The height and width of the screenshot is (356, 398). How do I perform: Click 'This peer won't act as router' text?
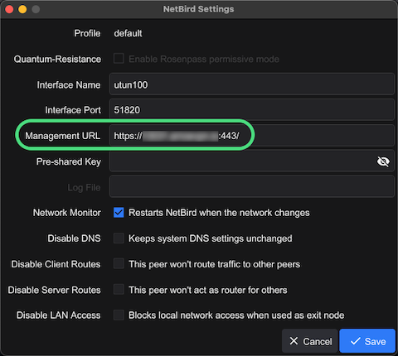click(208, 290)
